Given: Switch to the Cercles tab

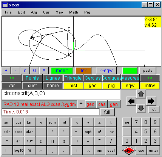Looking at the screenshot, I should click(93, 78).
